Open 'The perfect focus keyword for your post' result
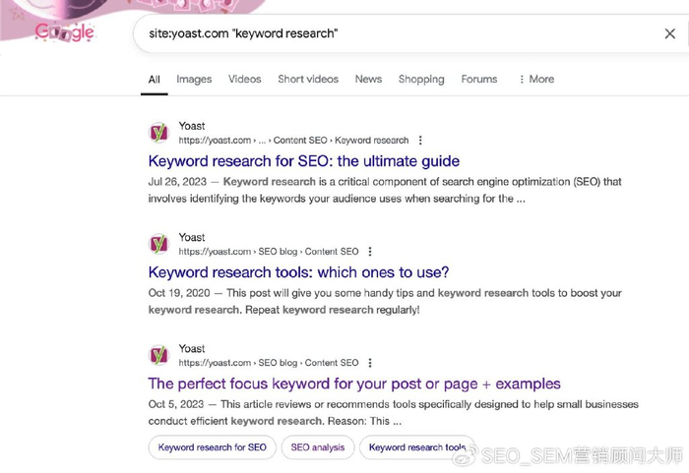This screenshot has width=689, height=473. pos(354,384)
